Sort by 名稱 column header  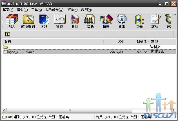tap(53, 41)
